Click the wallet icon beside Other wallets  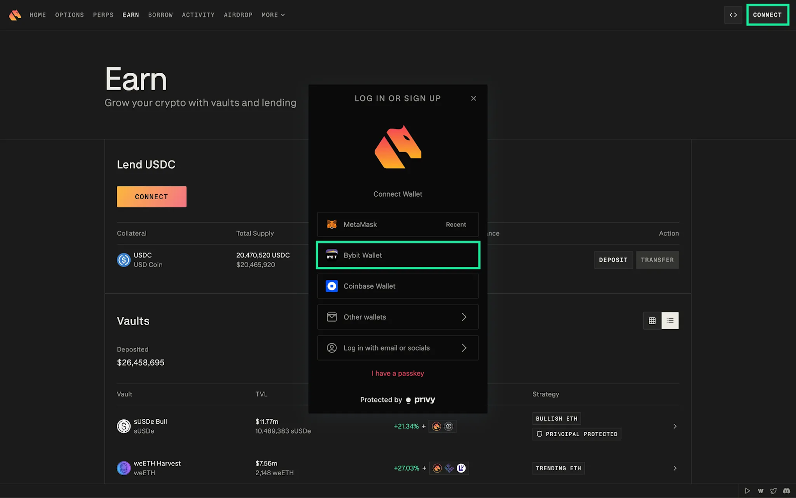pyautogui.click(x=332, y=317)
